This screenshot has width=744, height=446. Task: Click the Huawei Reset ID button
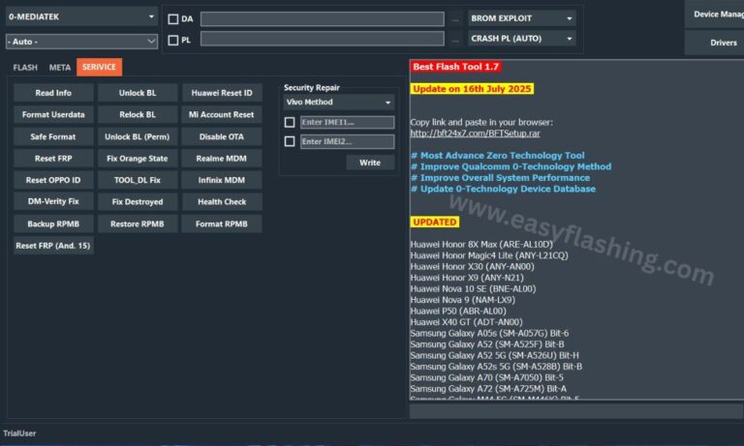tap(222, 93)
